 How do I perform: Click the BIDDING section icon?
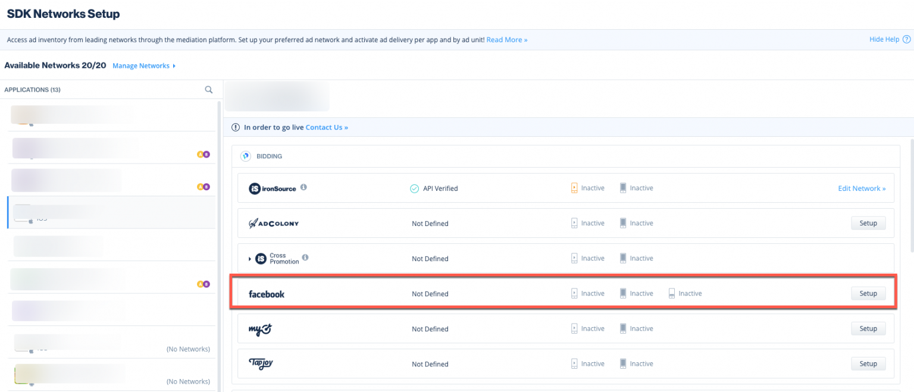click(x=246, y=156)
